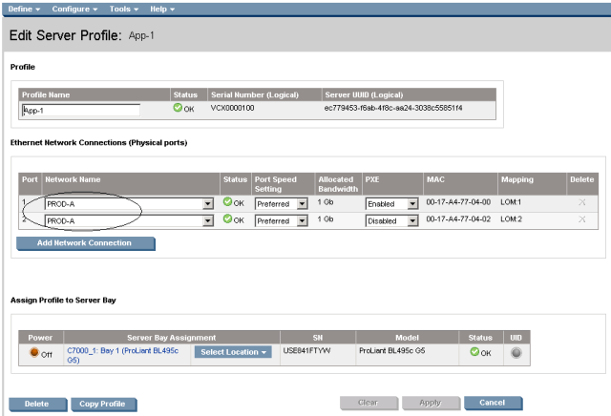This screenshot has width=611, height=416.
Task: Click delete X icon for port 2
Action: (x=581, y=219)
